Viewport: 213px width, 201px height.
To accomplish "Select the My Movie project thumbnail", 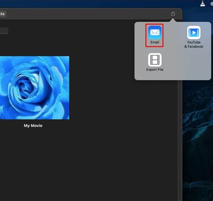I will point(35,88).
